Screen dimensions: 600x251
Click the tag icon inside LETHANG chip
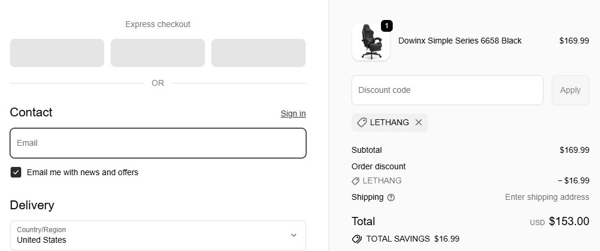tap(362, 122)
